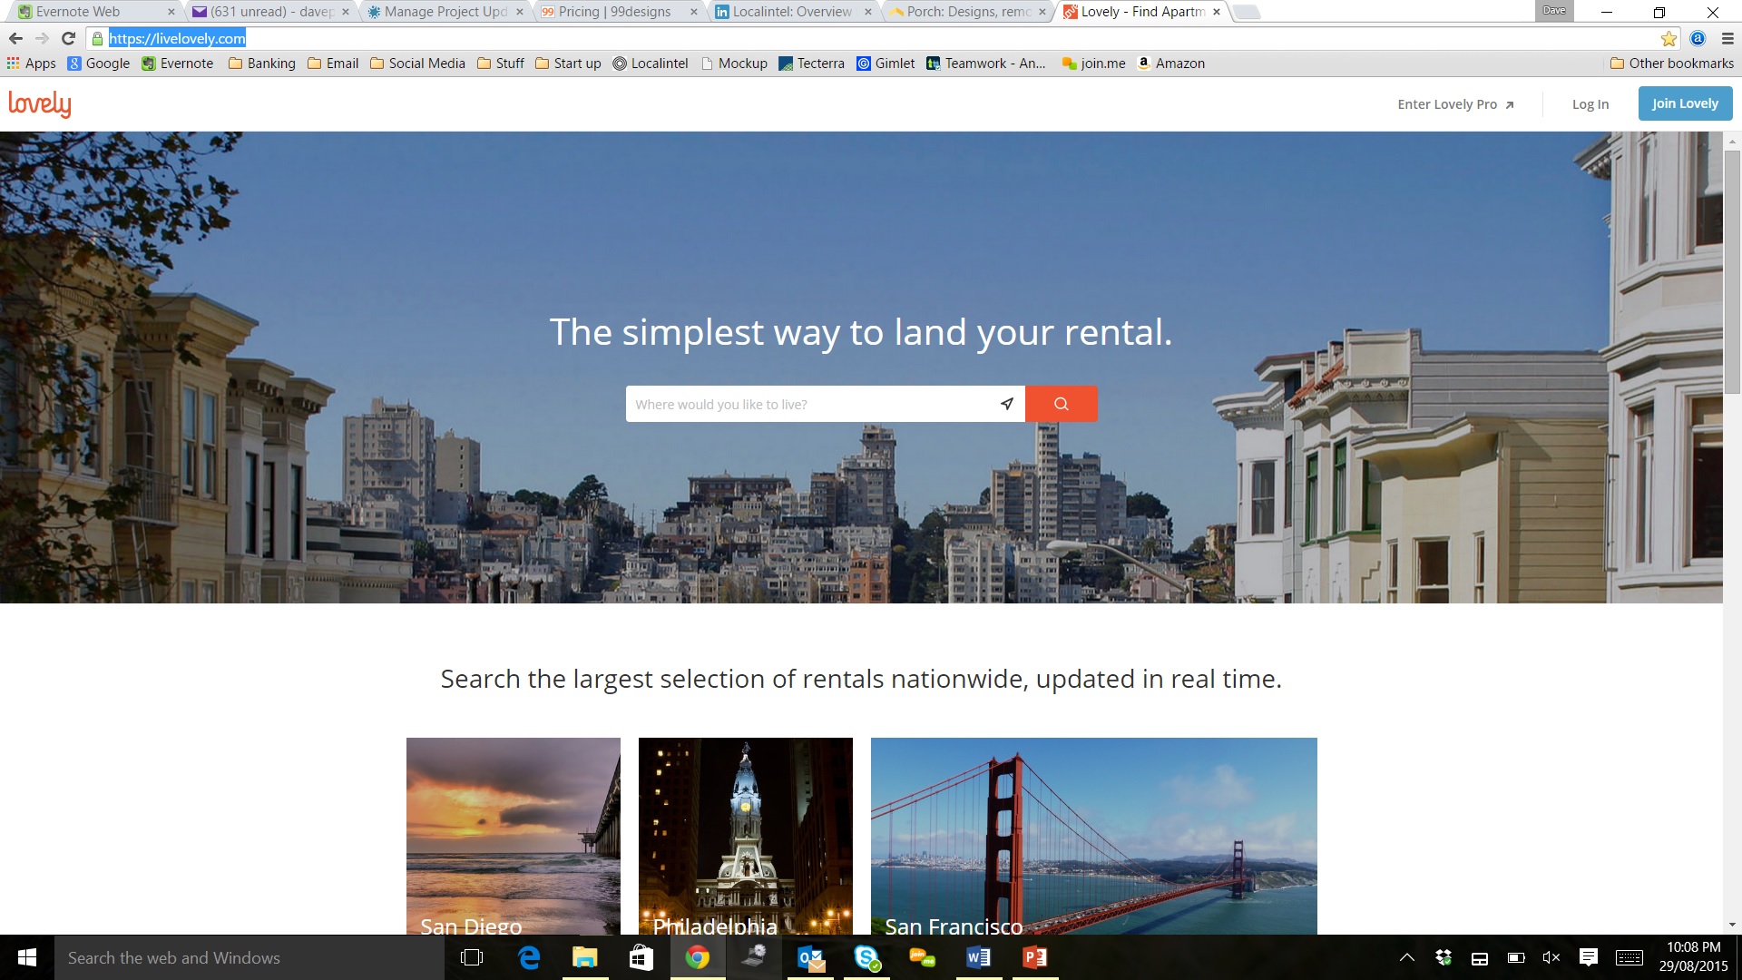The height and width of the screenshot is (980, 1742).
Task: Toggle the volume mute tray icon
Action: [x=1551, y=957]
